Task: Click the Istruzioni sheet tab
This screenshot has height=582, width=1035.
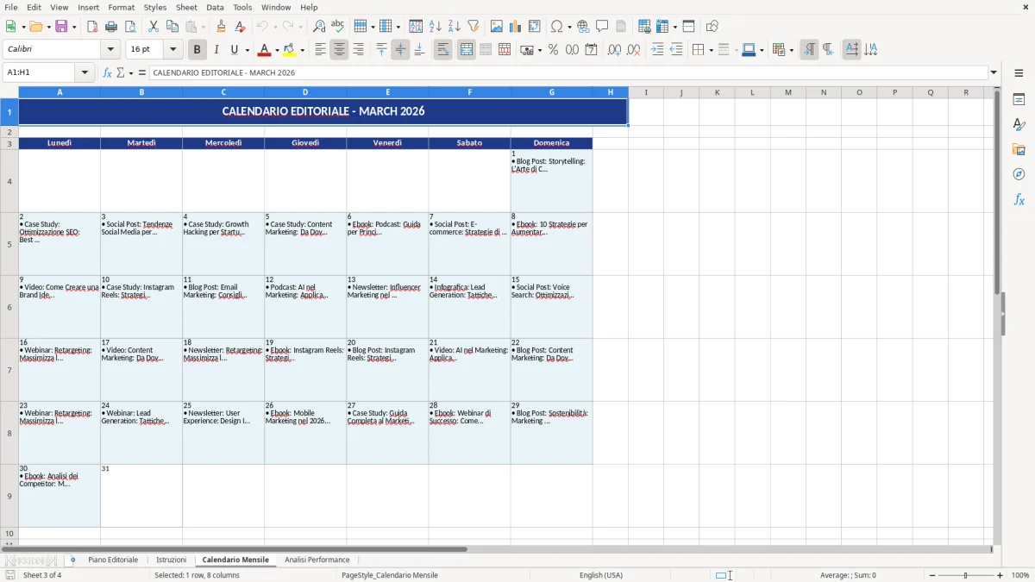Action: [x=171, y=559]
